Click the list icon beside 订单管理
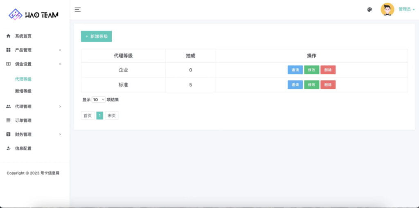 pos(9,120)
